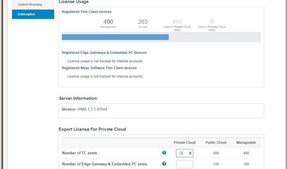Click the Version WMS 1.3.1 41044 text
Viewport: 287px width, 169px height.
tap(84, 109)
